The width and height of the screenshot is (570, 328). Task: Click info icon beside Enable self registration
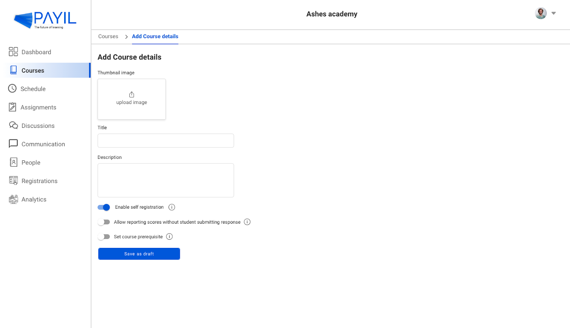[172, 207]
